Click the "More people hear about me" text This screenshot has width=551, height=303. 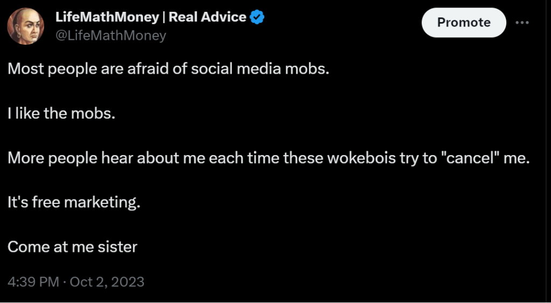[269, 159]
